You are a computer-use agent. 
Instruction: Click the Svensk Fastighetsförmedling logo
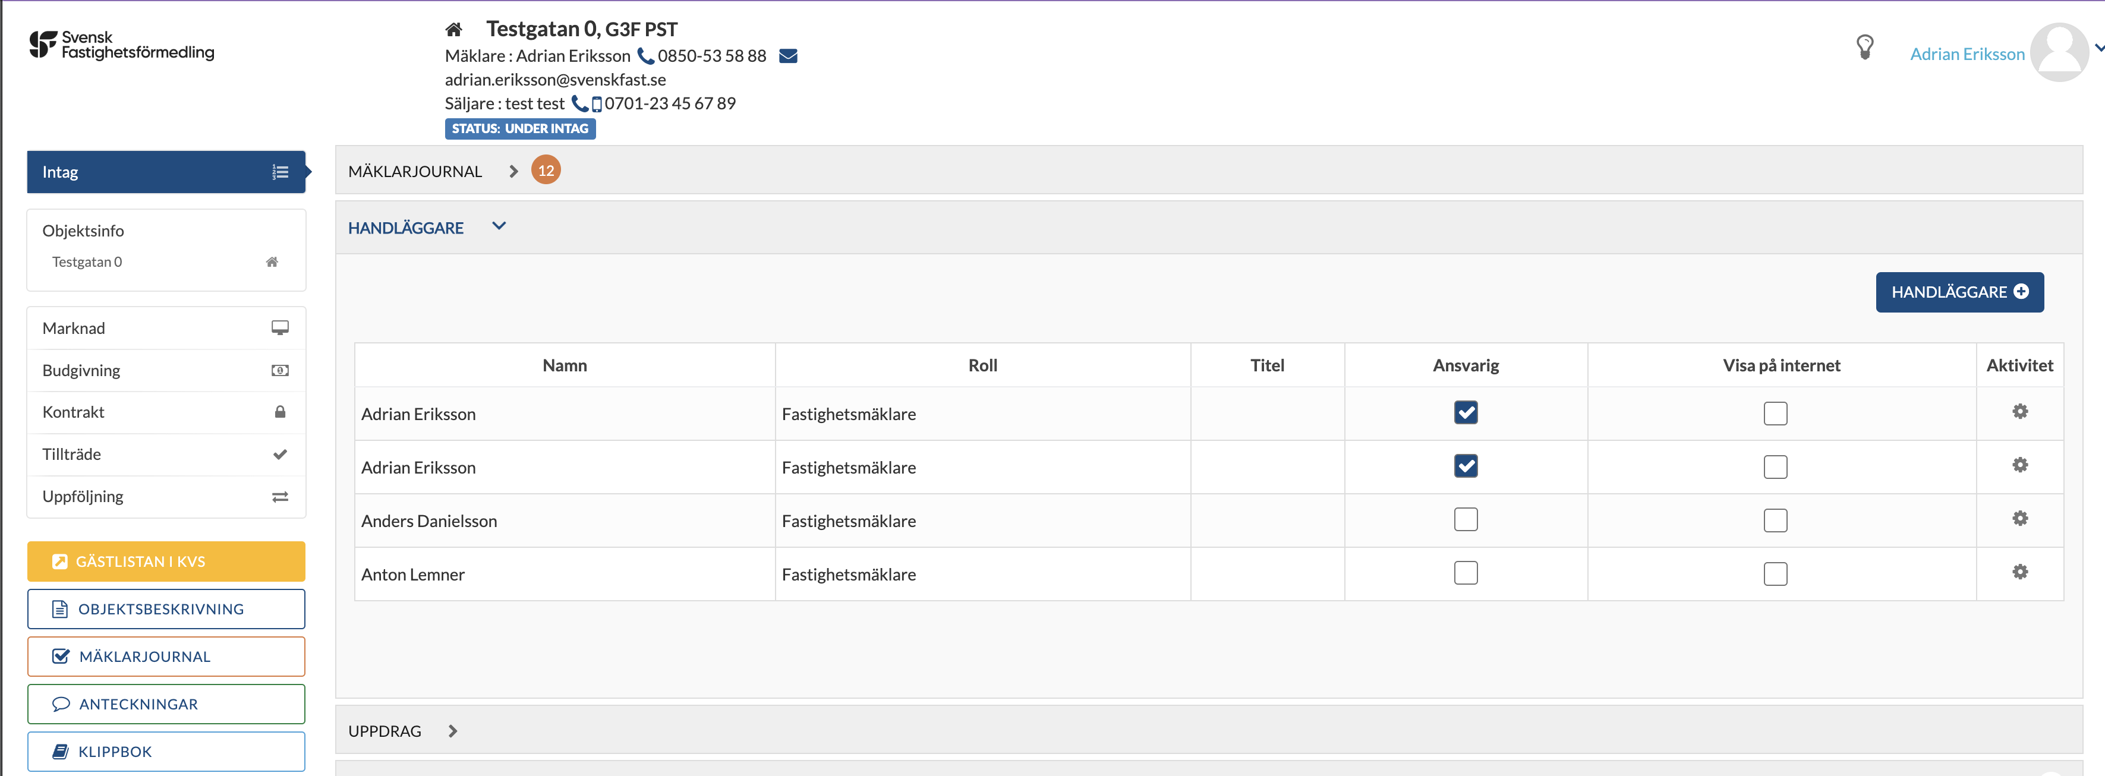[x=122, y=45]
